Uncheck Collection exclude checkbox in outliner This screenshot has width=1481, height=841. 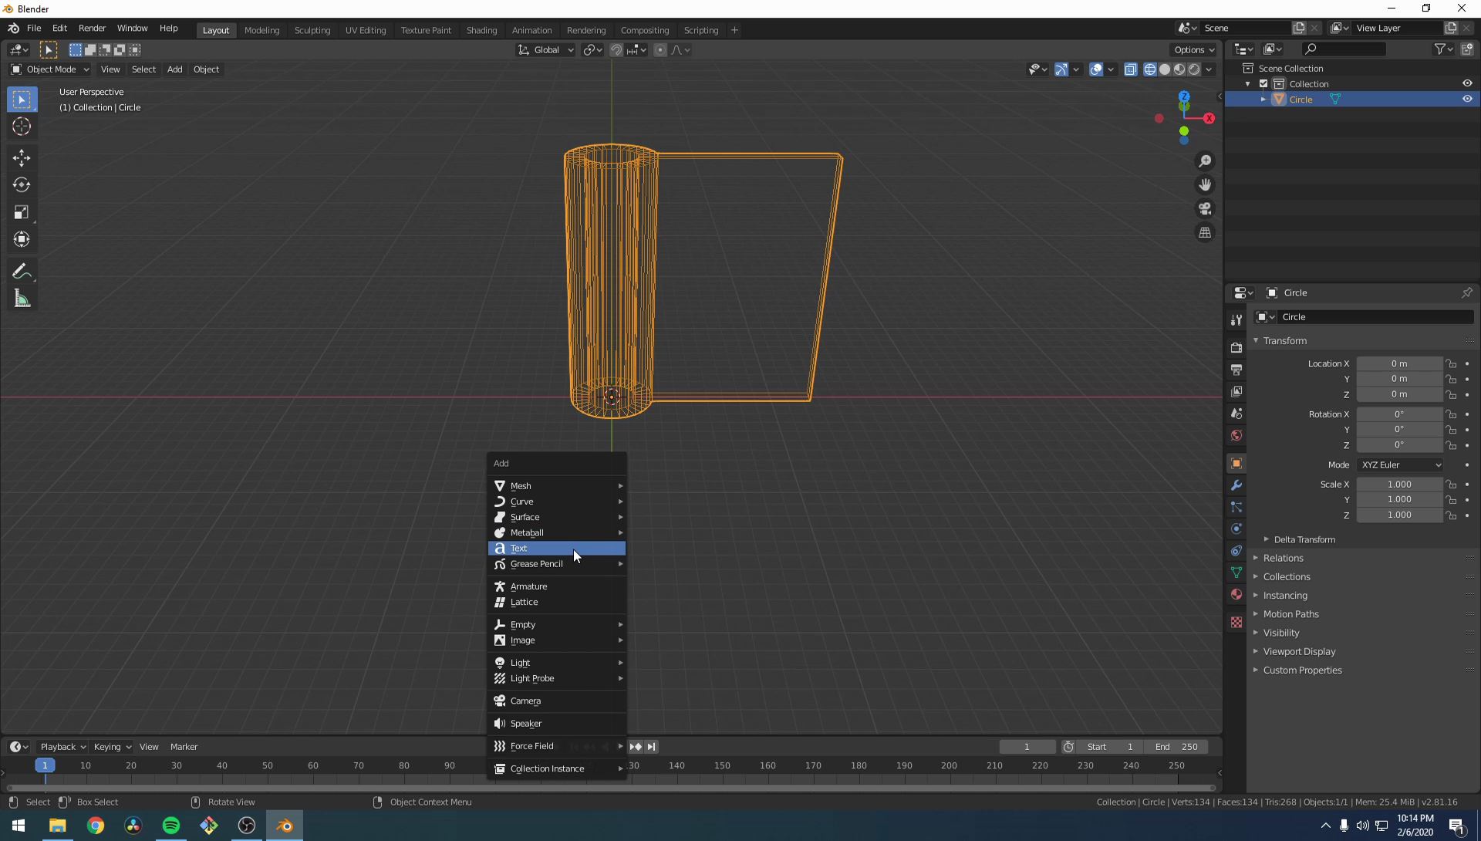pyautogui.click(x=1263, y=84)
